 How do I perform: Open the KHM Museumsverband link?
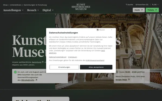pyautogui.click(x=95, y=60)
